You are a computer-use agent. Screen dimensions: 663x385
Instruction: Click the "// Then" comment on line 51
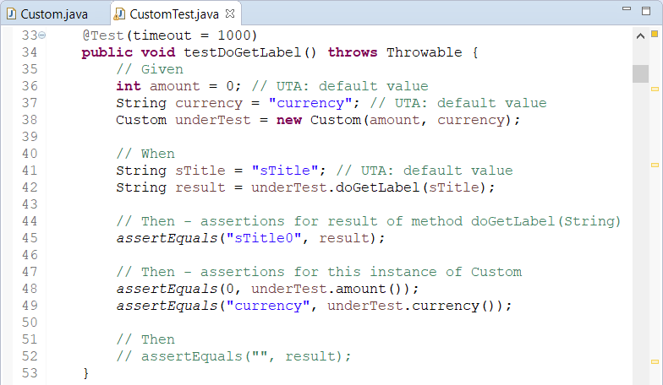[145, 339]
